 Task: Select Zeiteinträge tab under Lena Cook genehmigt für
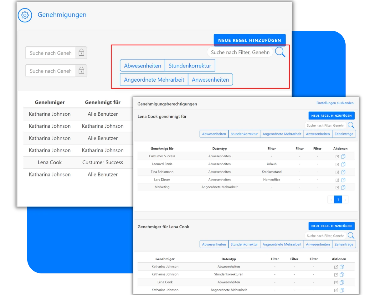point(344,134)
